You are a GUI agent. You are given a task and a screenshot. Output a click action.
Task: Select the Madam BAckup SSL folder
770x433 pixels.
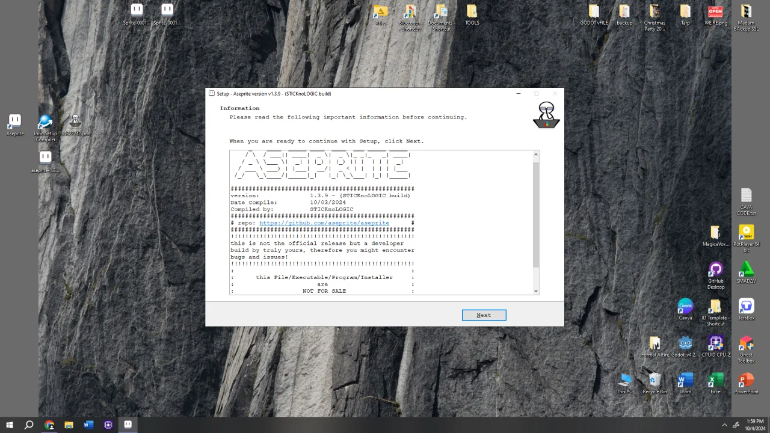(746, 18)
